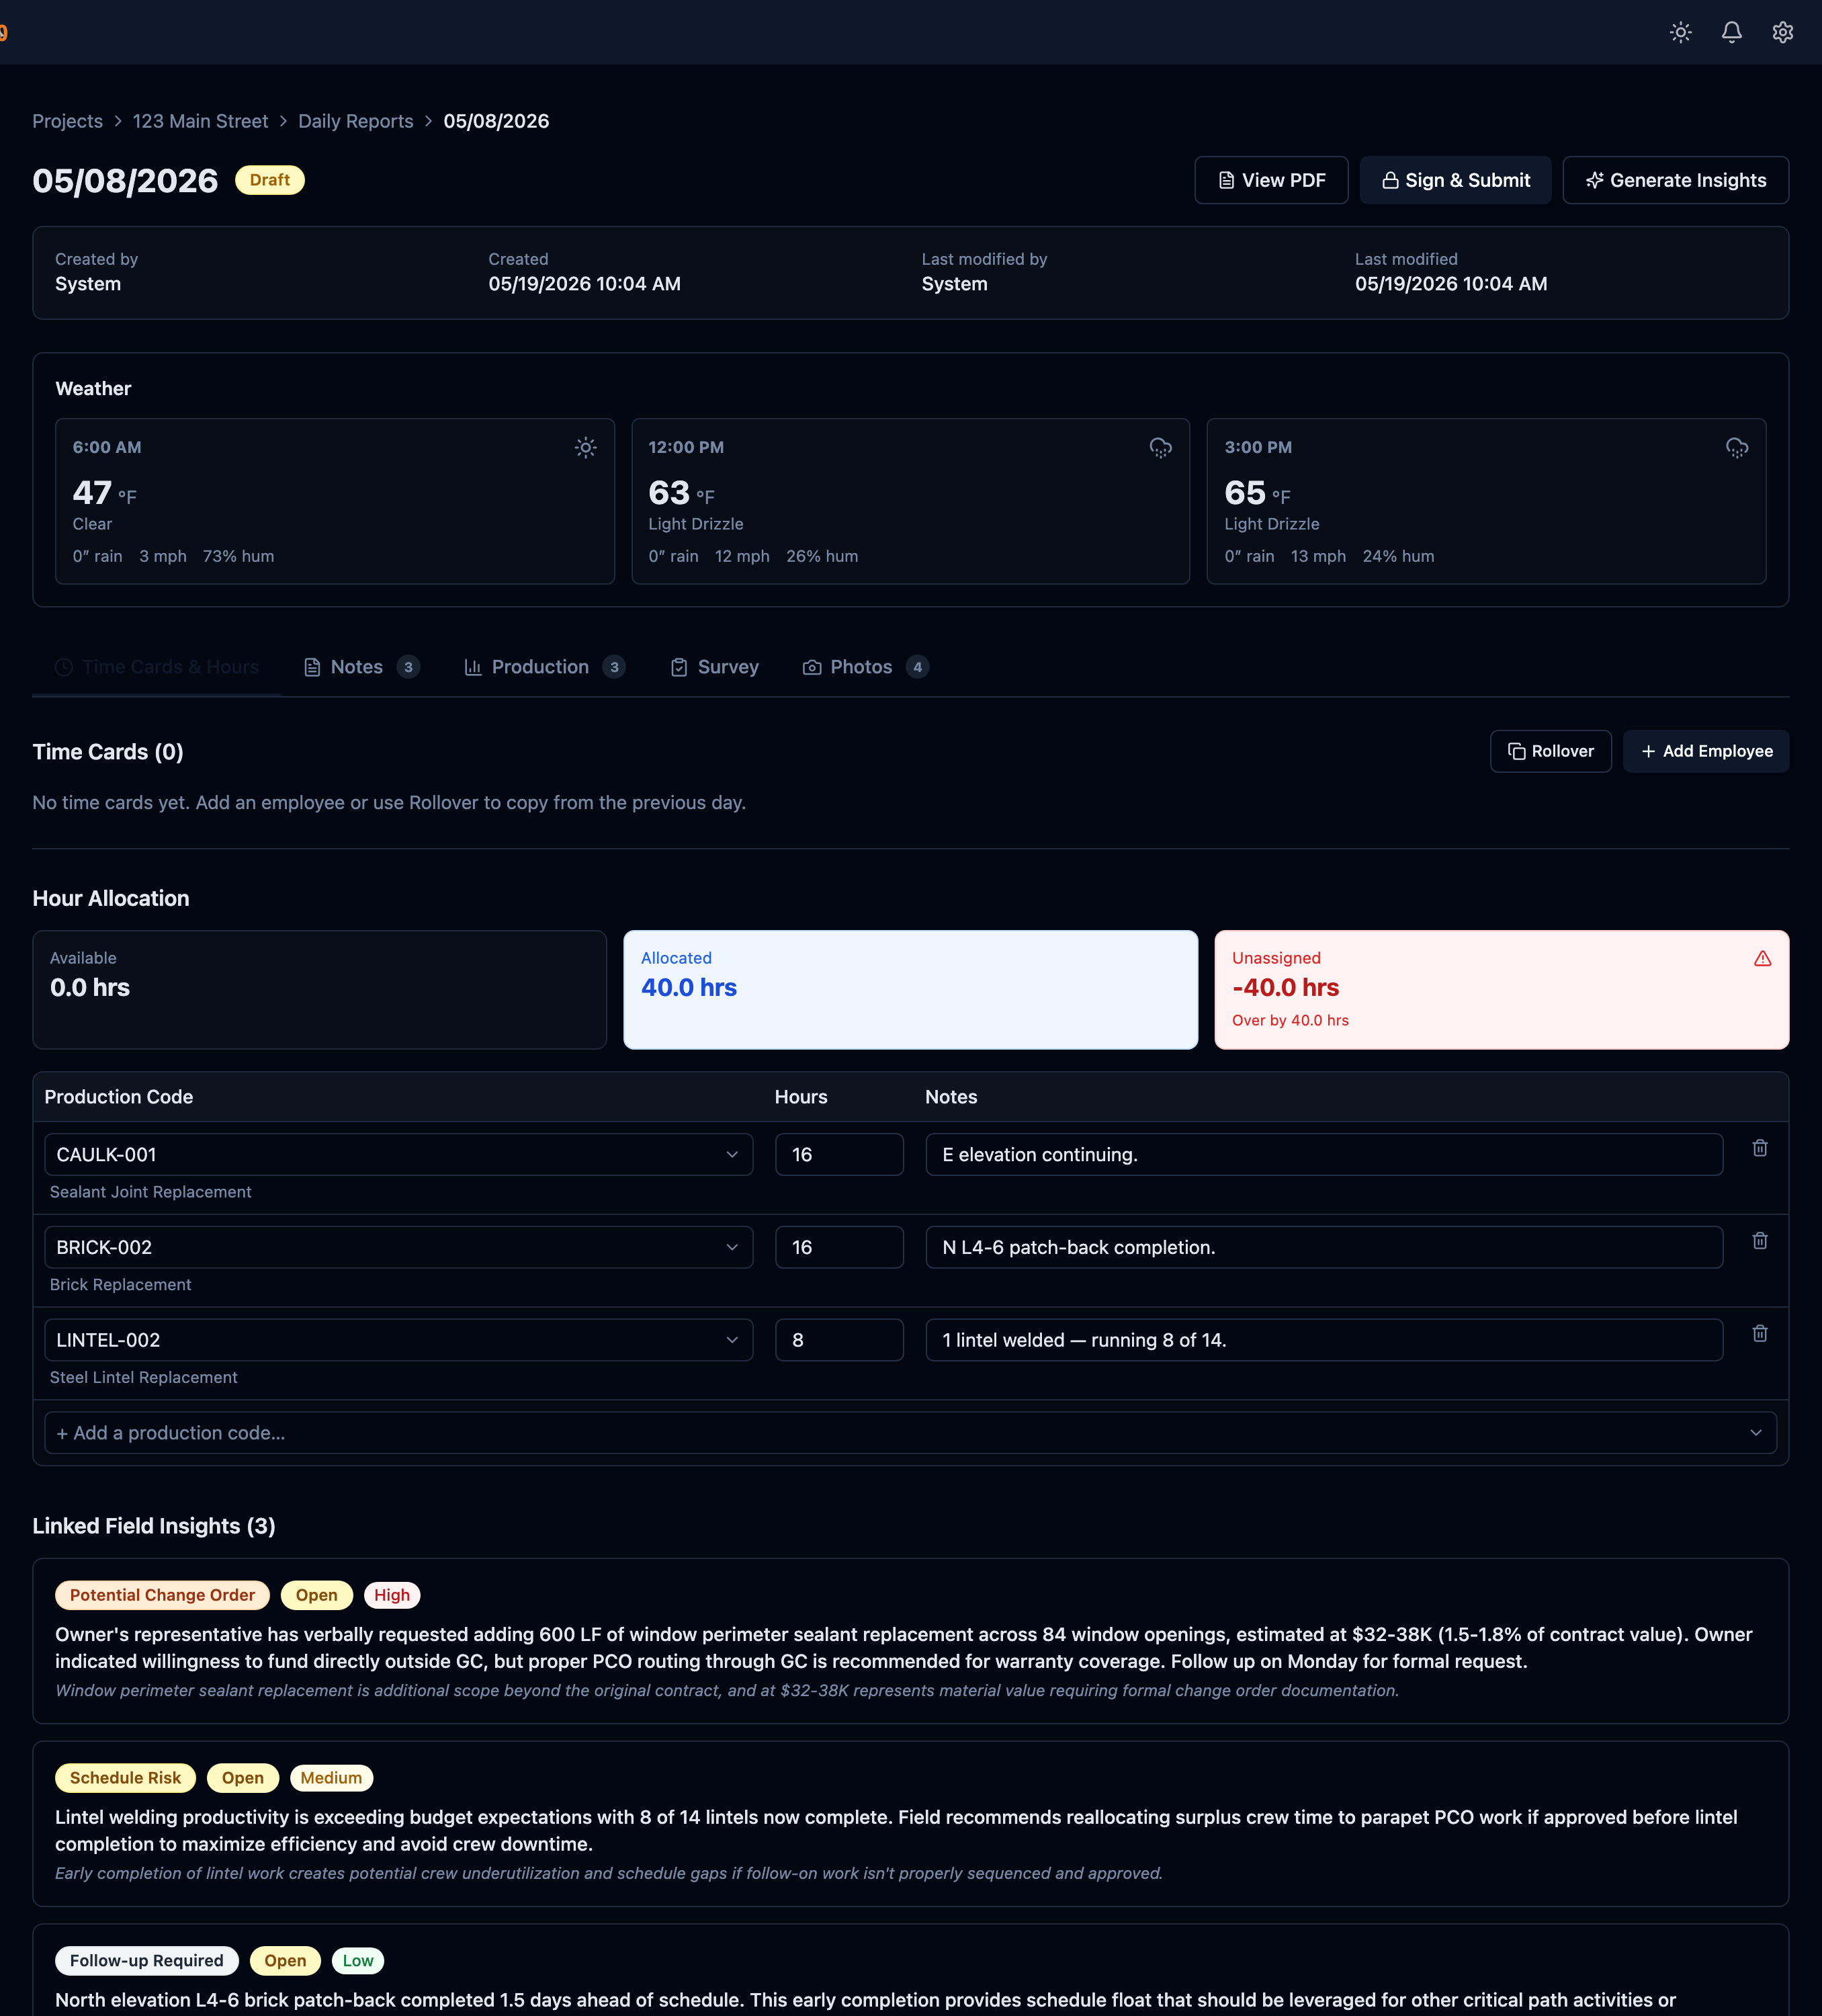Viewport: 1822px width, 2016px height.
Task: Click the Low priority tag
Action: (358, 1961)
